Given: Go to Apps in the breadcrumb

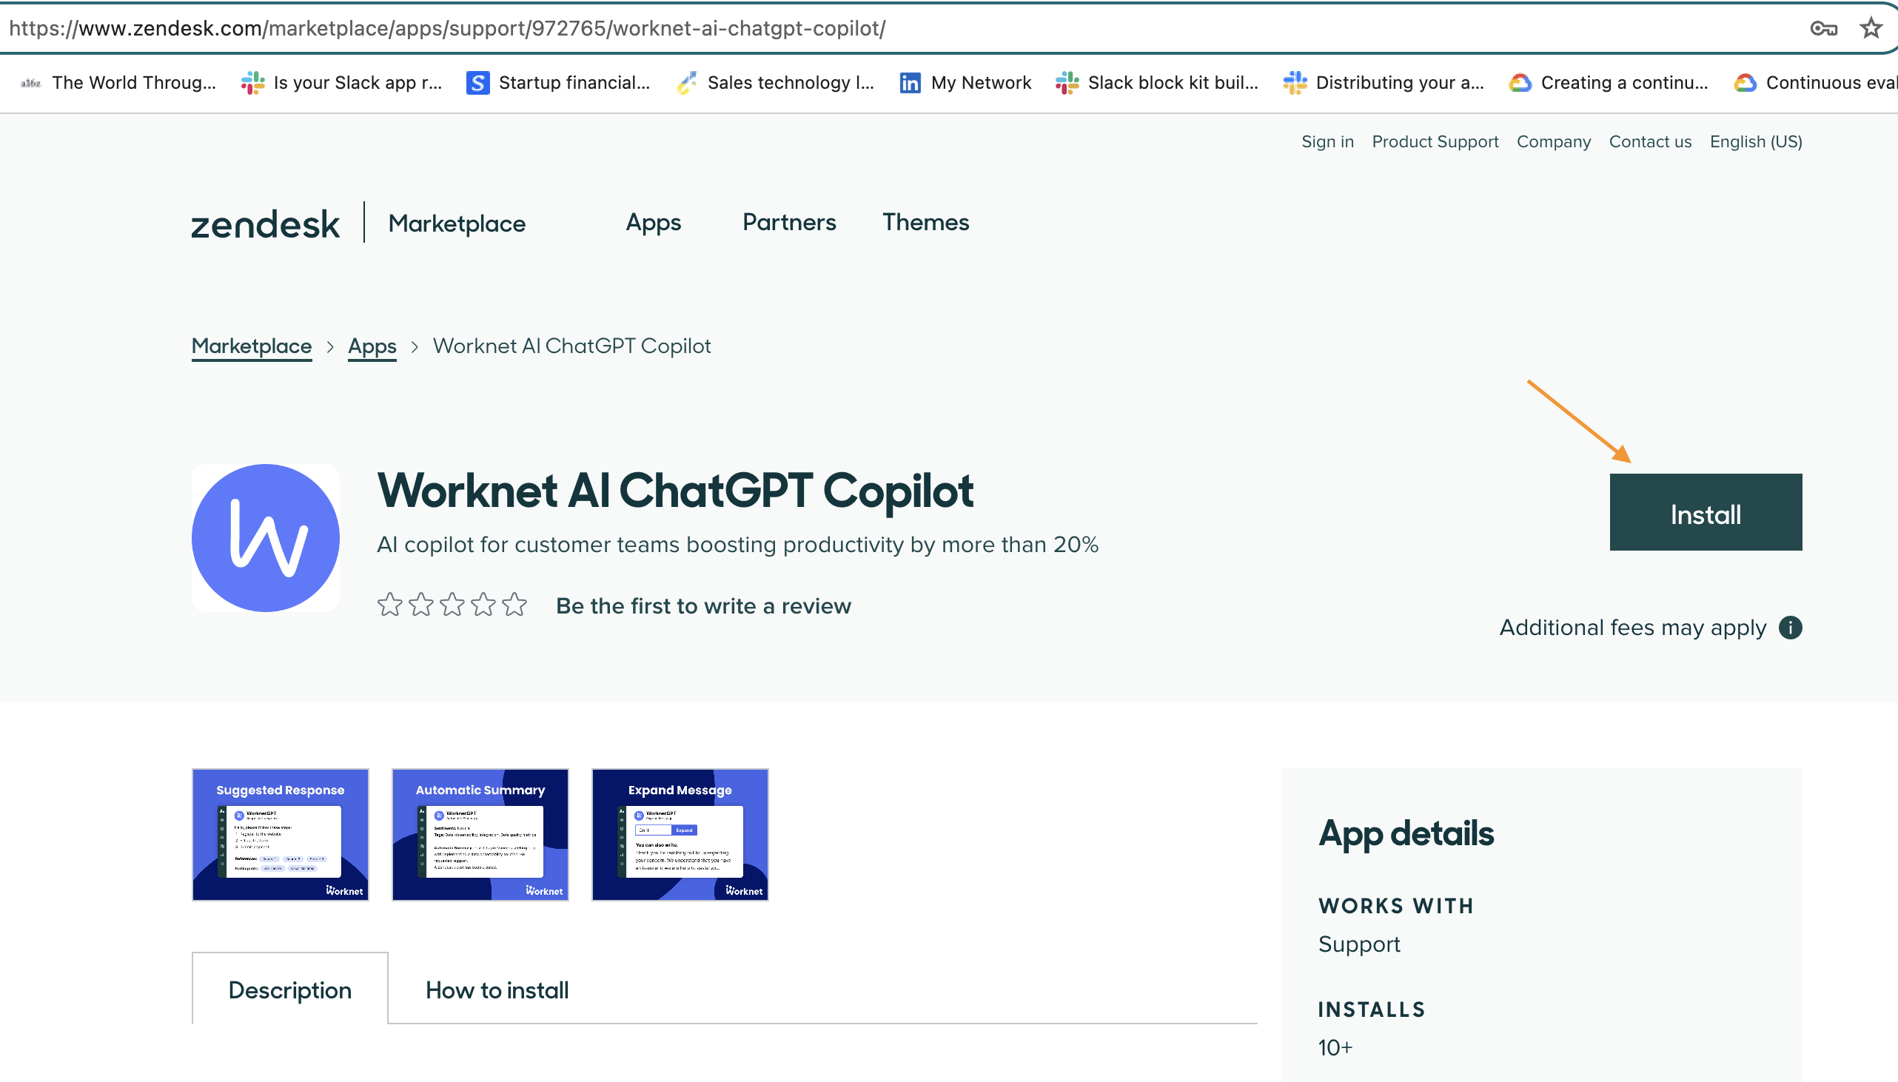Looking at the screenshot, I should click(x=372, y=346).
